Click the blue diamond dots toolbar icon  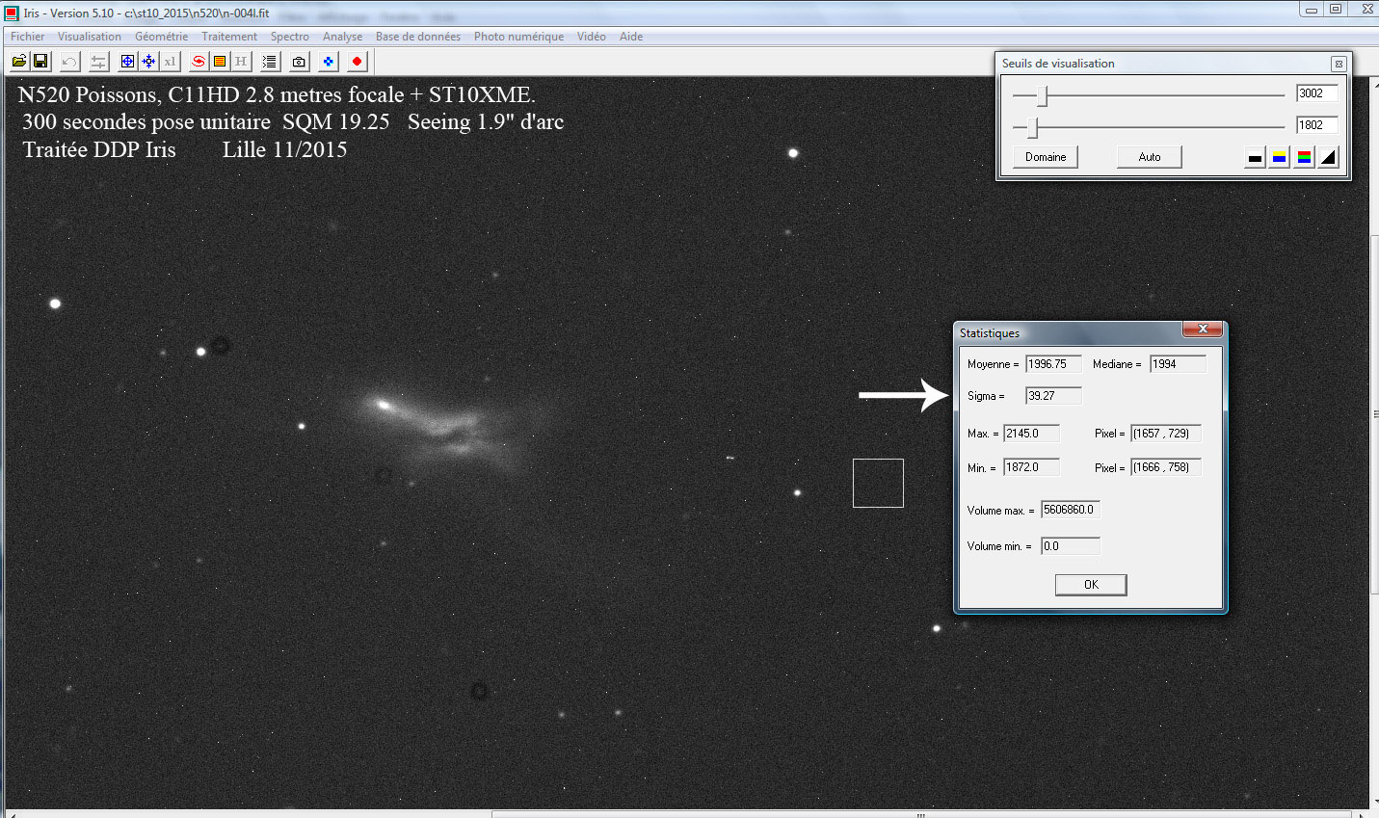[329, 62]
